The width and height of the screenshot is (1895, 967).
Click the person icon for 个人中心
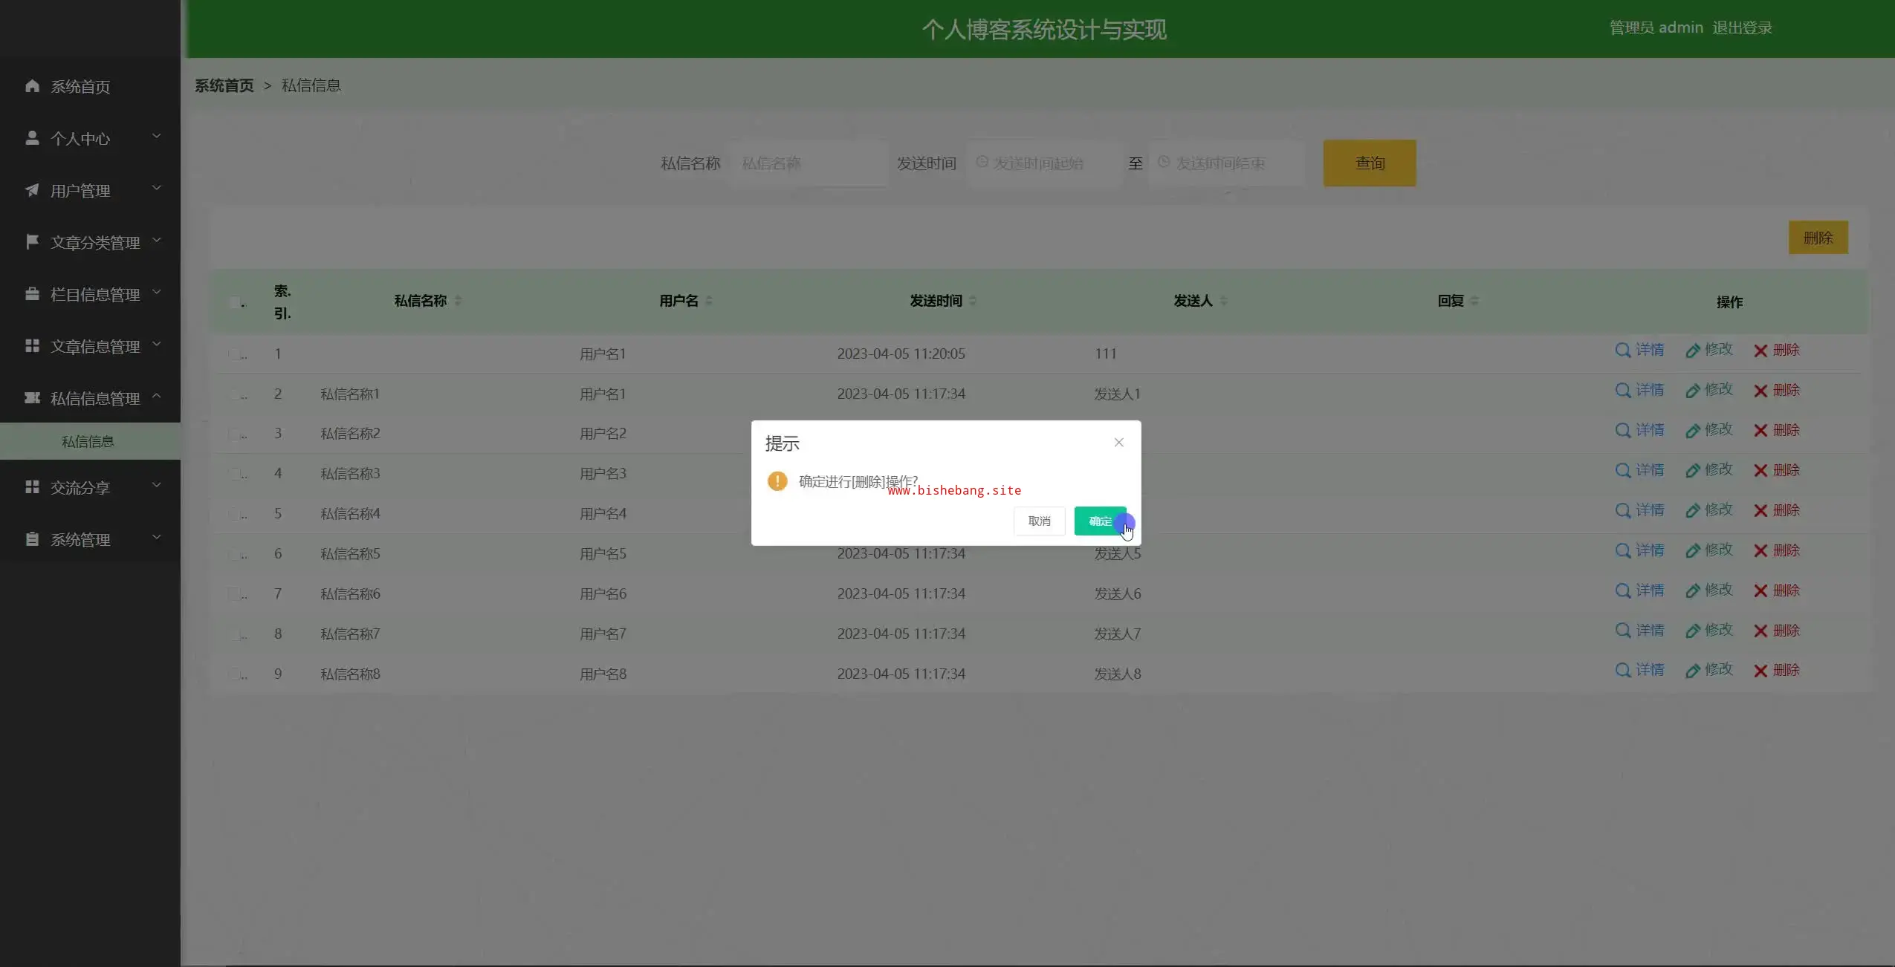coord(32,138)
